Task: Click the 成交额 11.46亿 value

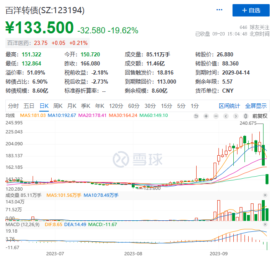Action: pos(155,63)
